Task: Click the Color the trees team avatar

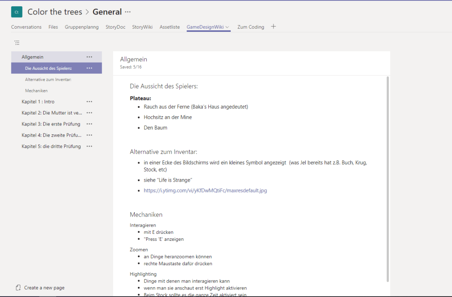Action: click(x=16, y=12)
